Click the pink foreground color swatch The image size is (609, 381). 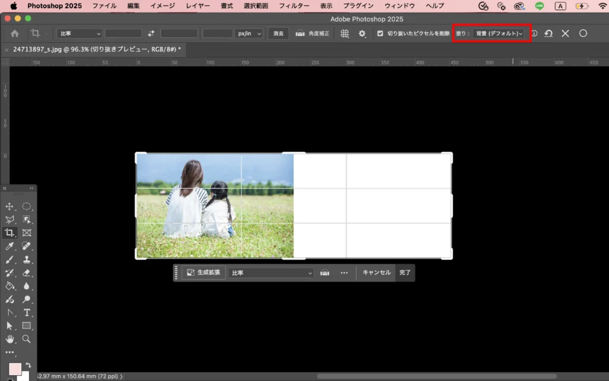(x=15, y=369)
